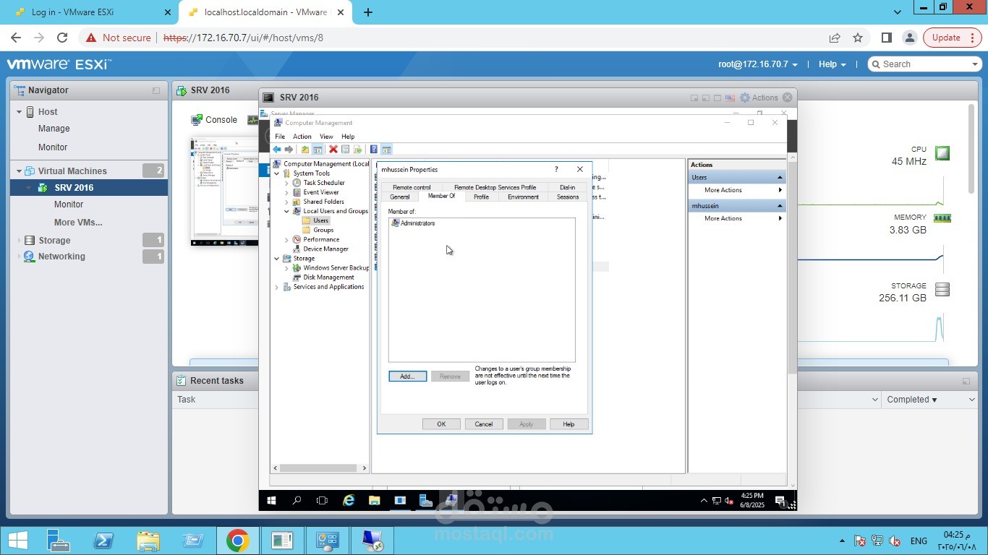Open the Chrome profile avatar icon
The image size is (988, 555).
910,38
